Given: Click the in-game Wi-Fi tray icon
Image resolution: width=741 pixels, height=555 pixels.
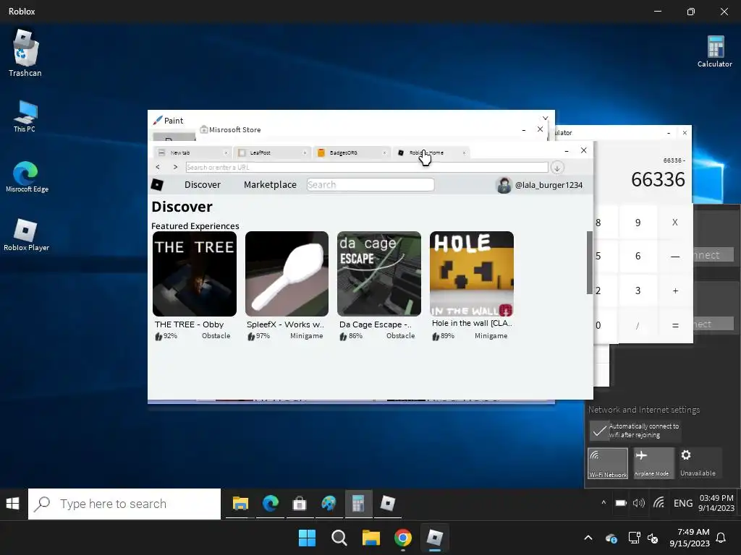Looking at the screenshot, I should (x=659, y=503).
